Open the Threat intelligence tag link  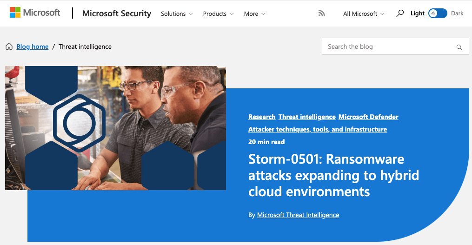[307, 117]
